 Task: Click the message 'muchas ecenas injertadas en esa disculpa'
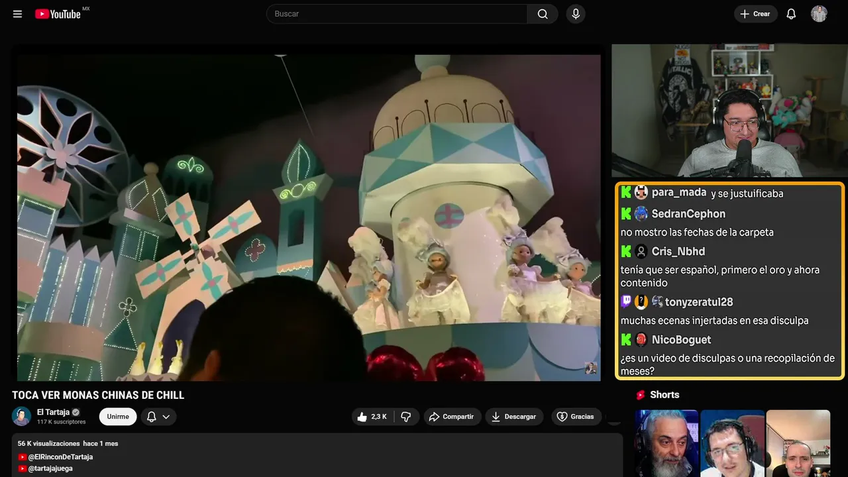715,321
